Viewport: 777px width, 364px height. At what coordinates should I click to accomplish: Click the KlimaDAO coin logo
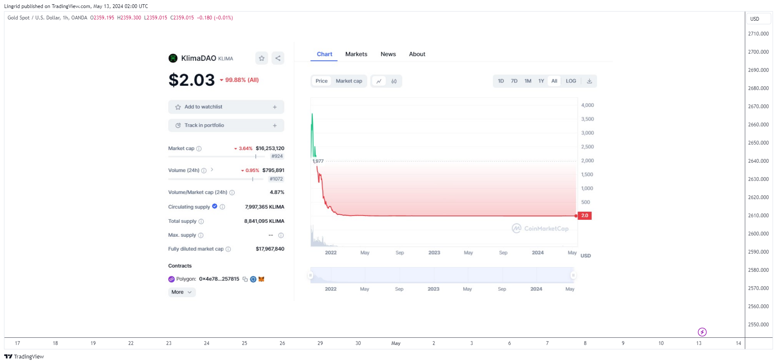coord(173,58)
